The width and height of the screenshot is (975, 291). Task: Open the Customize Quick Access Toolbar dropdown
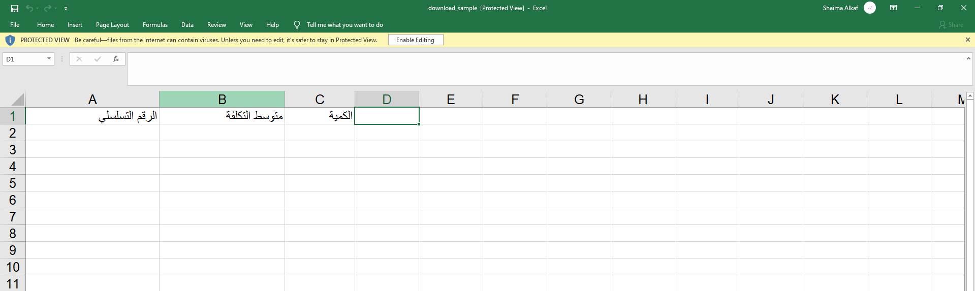[66, 9]
